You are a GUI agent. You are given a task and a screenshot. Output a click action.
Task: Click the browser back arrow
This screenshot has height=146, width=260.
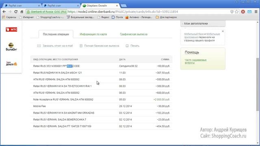(x=4, y=12)
